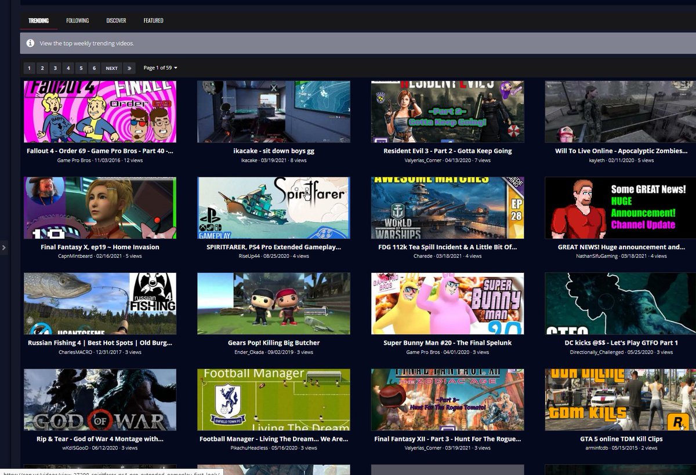696x475 pixels.
Task: Open uploader CharlesMACRO's channel
Action: pos(76,352)
